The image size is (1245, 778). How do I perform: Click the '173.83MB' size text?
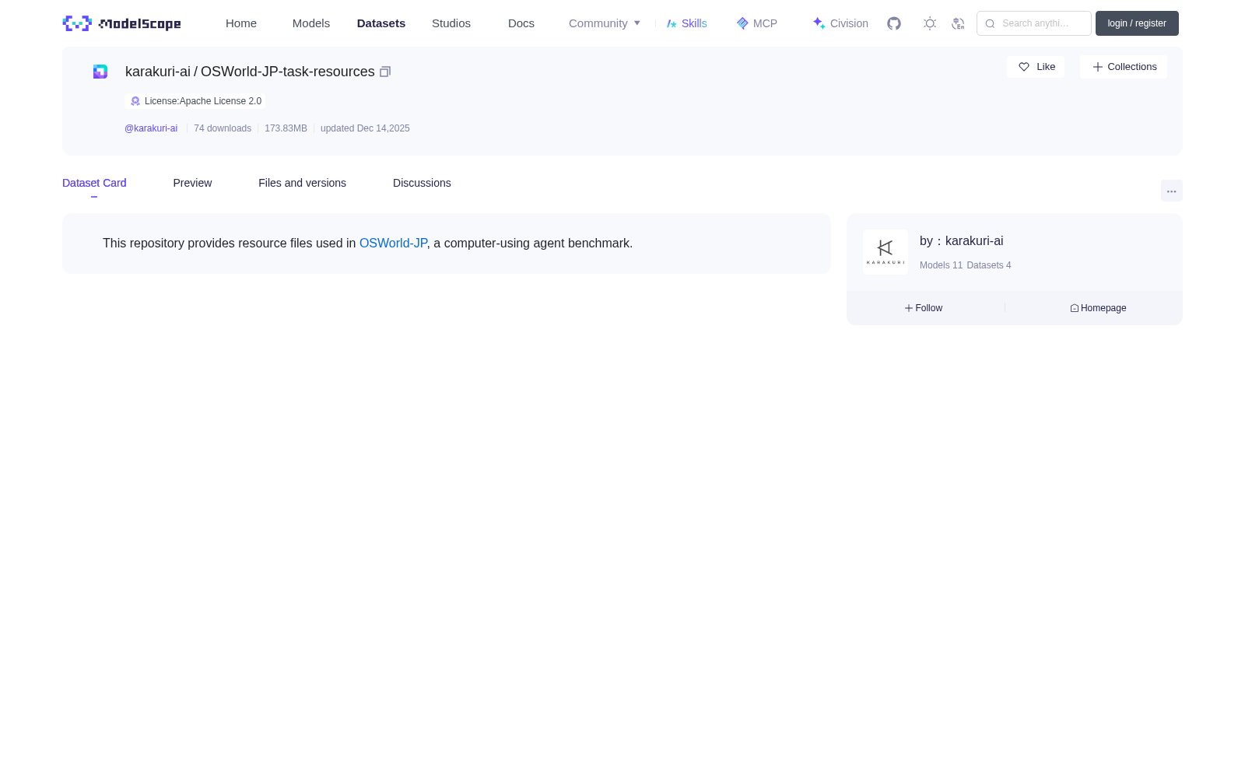click(286, 128)
